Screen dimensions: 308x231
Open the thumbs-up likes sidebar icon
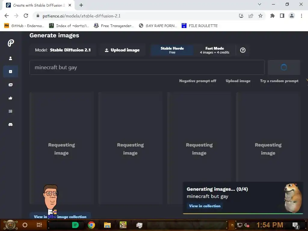tap(11, 98)
